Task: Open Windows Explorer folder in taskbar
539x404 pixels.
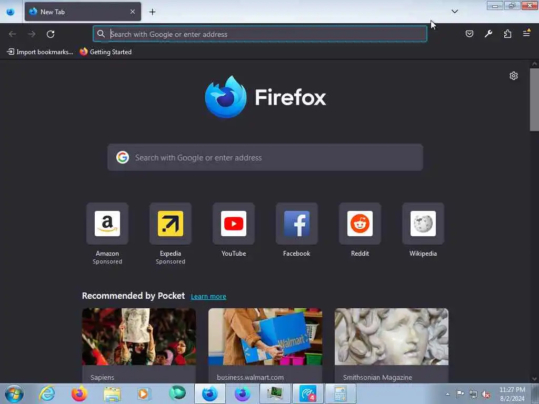Action: click(112, 393)
